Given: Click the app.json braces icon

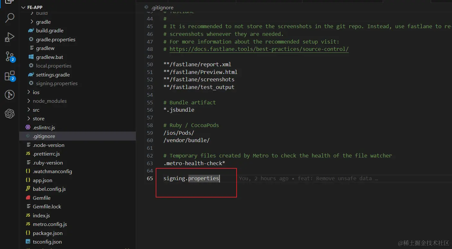Looking at the screenshot, I should (28, 180).
